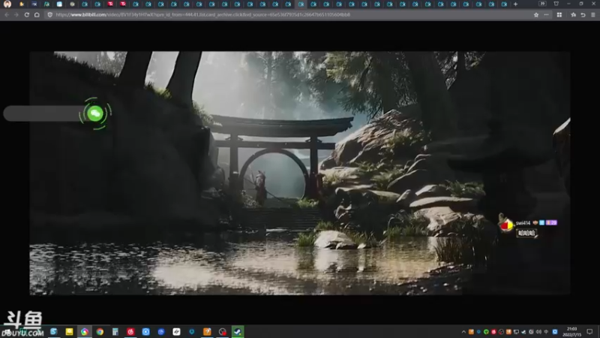Switch to the highlighted active bilibili tab
This screenshot has width=600, height=338.
click(x=301, y=4)
